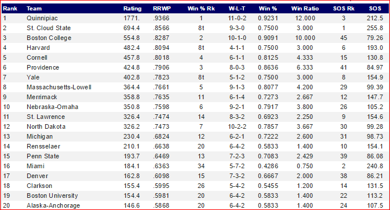The width and height of the screenshot is (390, 210).
Task: Select the Quinnipiac team name
Action: tap(42, 18)
